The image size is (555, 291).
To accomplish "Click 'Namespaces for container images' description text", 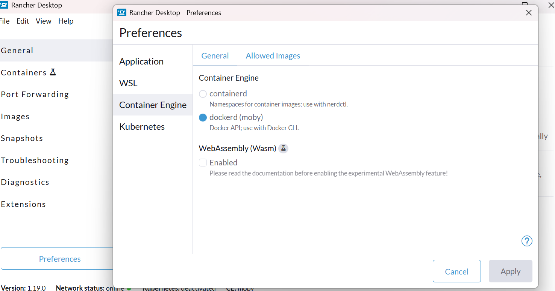I will (x=279, y=104).
